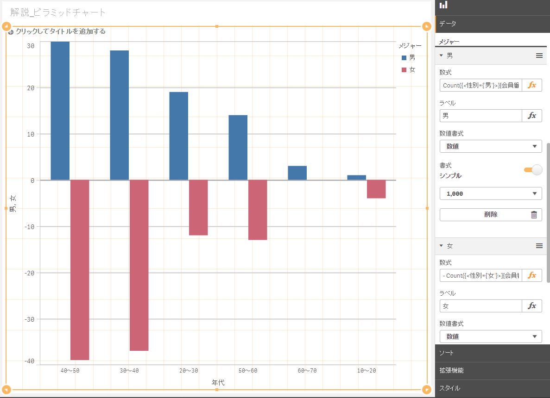Open 数値書式 dropdown for 女 measure
The height and width of the screenshot is (398, 550).
click(490, 336)
